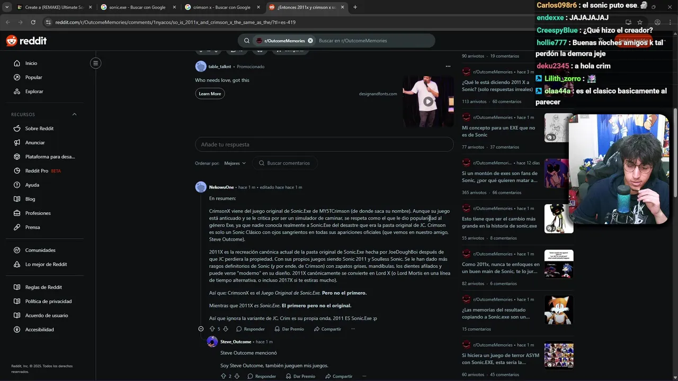Open the Blog link
Viewport: 678px width, 381px height.
pyautogui.click(x=30, y=199)
